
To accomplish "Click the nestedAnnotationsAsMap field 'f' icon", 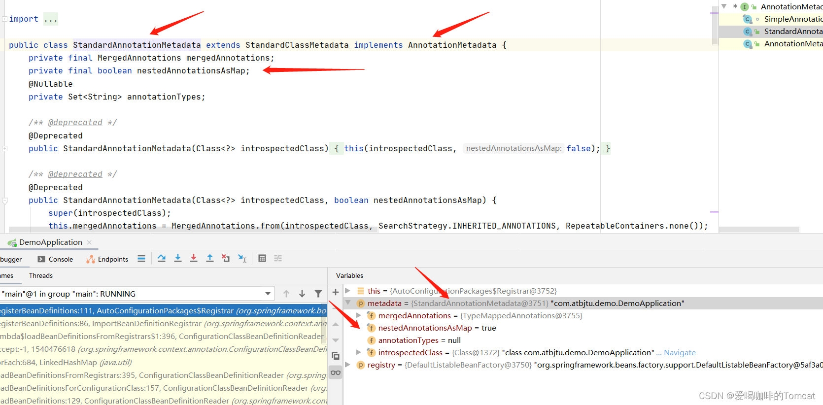I will (x=371, y=328).
